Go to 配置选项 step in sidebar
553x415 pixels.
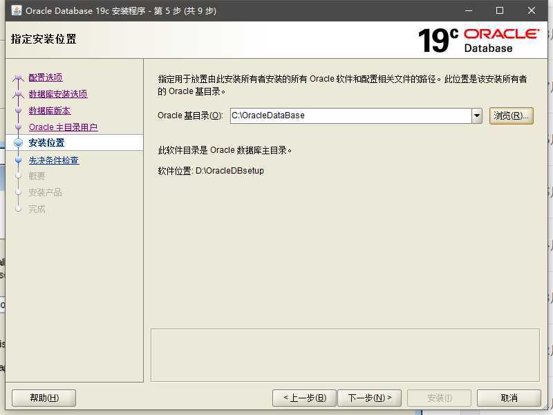pos(46,77)
